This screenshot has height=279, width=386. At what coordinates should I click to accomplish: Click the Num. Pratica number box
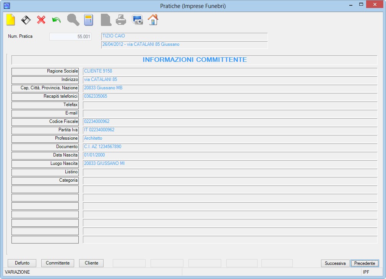(x=70, y=37)
